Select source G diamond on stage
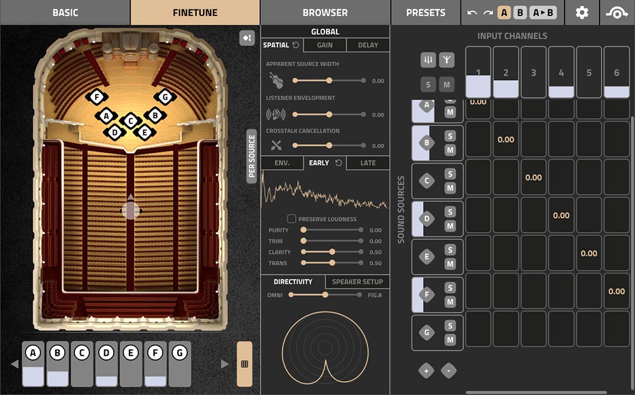635x395 pixels. click(x=165, y=97)
